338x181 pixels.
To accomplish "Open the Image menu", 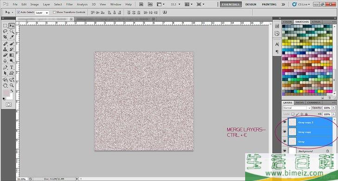I will [x=34, y=4].
